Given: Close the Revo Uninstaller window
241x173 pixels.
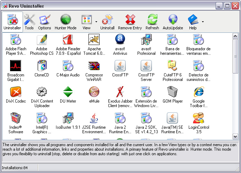Looking at the screenshot, I should coord(235,6).
